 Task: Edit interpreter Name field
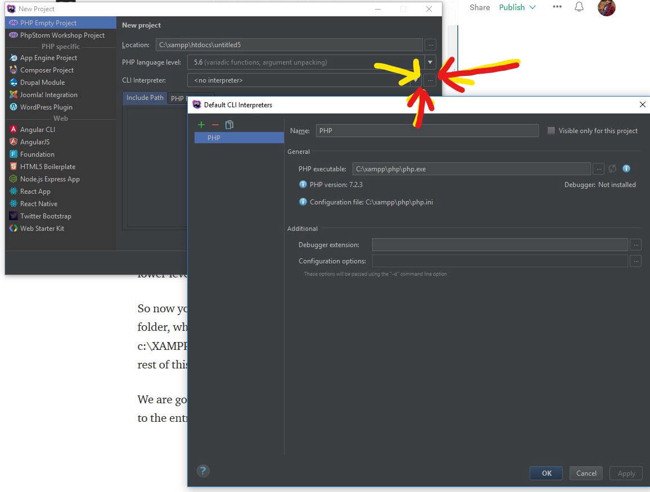[427, 130]
